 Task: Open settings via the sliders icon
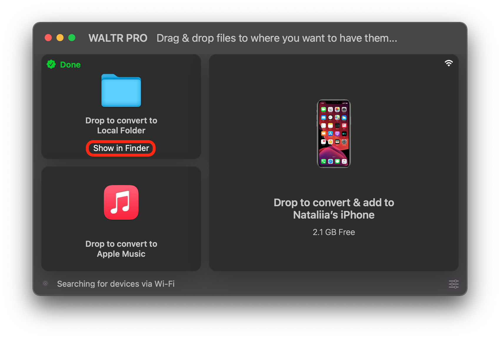[454, 284]
